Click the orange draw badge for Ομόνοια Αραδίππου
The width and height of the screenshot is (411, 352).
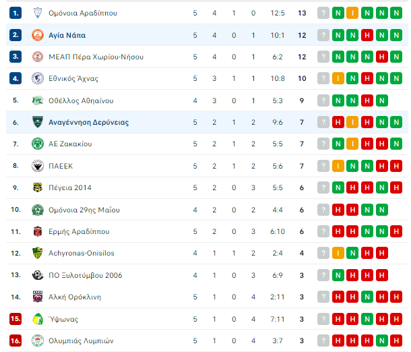tap(352, 13)
